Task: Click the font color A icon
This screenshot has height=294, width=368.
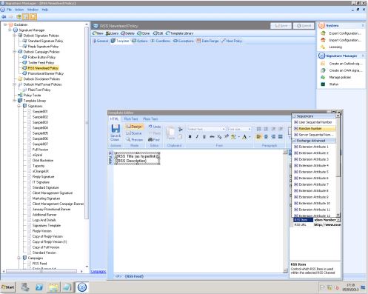Action: point(244,136)
